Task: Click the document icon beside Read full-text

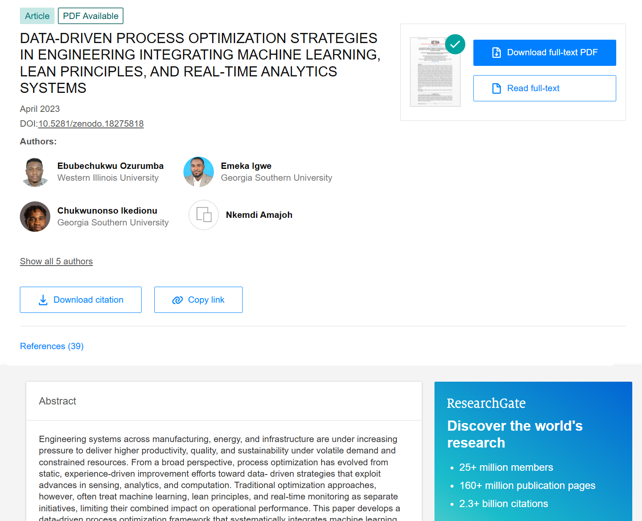Action: 497,88
